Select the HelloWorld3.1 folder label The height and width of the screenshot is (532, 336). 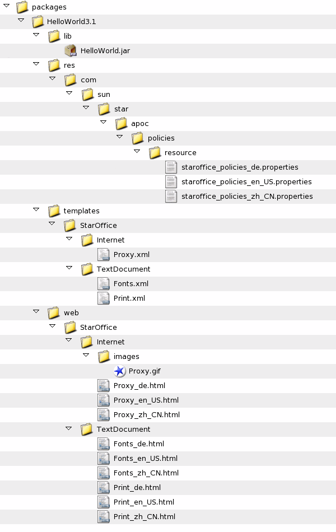71,22
